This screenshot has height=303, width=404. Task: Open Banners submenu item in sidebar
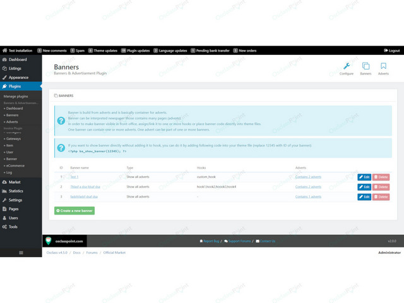(11, 115)
